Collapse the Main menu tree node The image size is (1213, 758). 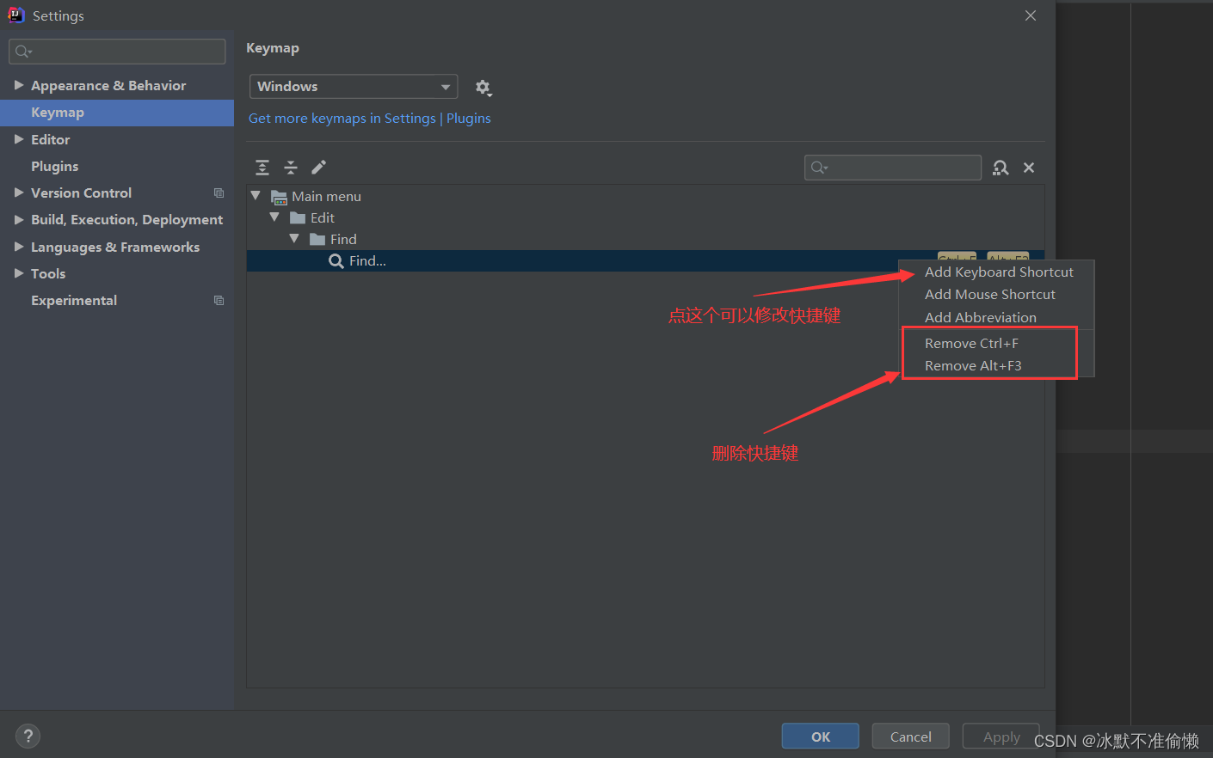click(256, 196)
